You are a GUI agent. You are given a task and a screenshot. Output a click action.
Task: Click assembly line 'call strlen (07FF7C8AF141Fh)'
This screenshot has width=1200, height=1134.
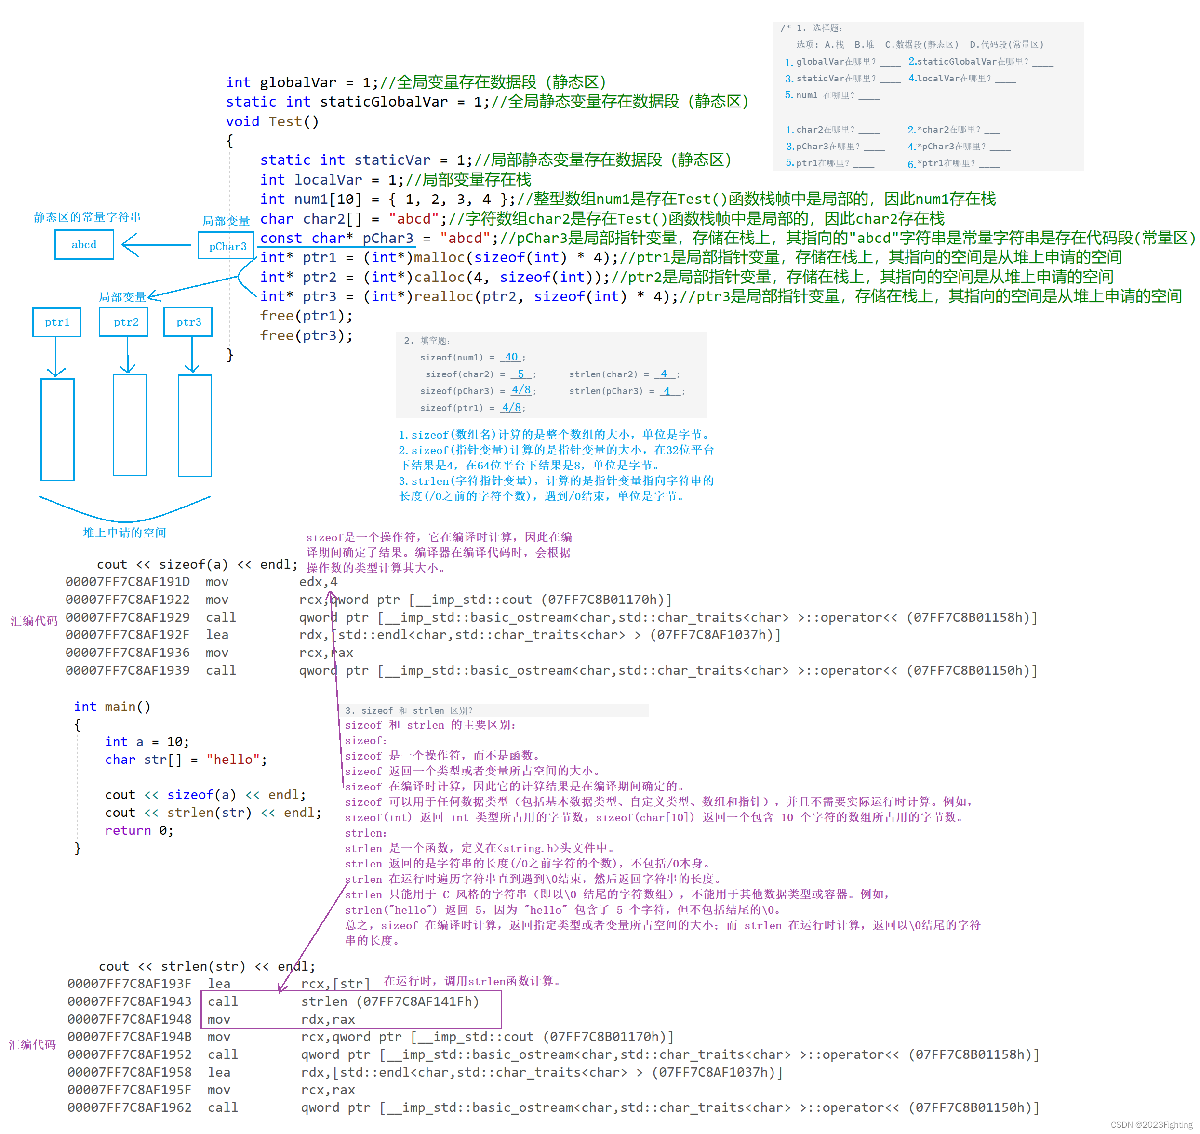[x=344, y=1001]
